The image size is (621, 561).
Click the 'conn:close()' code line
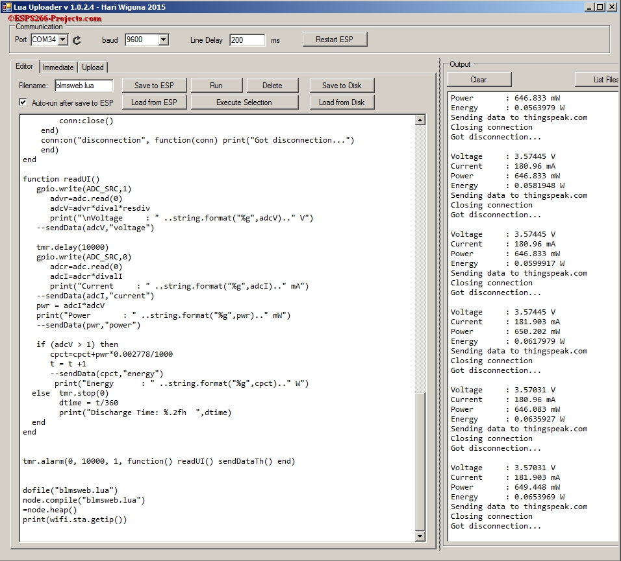(86, 121)
